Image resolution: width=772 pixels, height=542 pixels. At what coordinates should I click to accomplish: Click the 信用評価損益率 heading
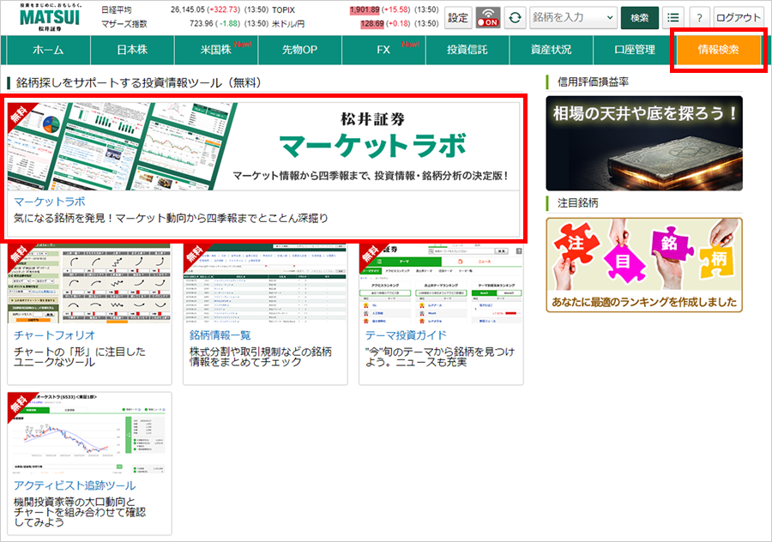(593, 82)
